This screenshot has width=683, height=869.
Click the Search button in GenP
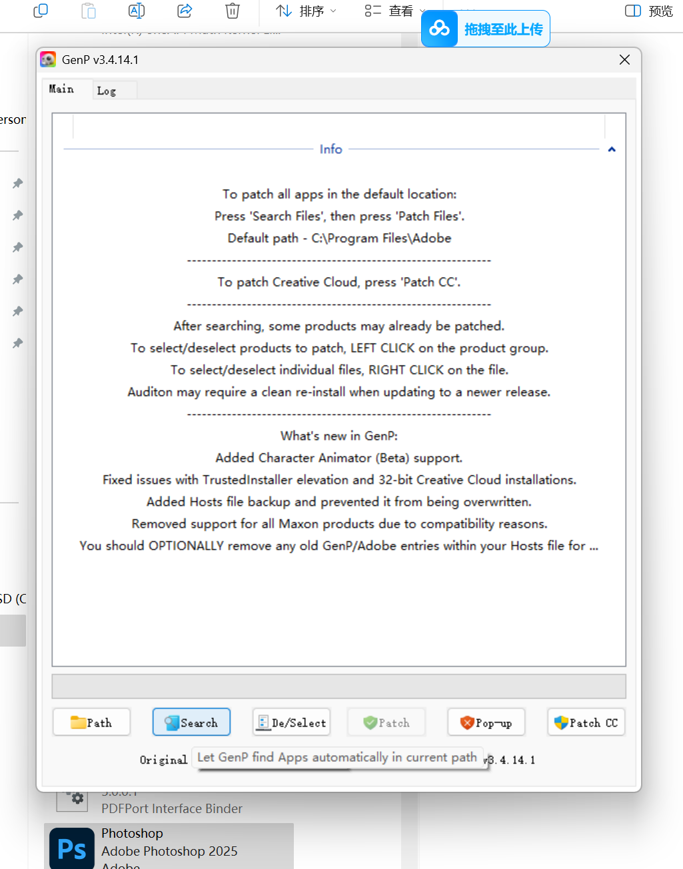[191, 723]
